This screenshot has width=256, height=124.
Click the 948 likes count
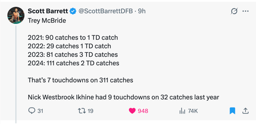(x=143, y=111)
